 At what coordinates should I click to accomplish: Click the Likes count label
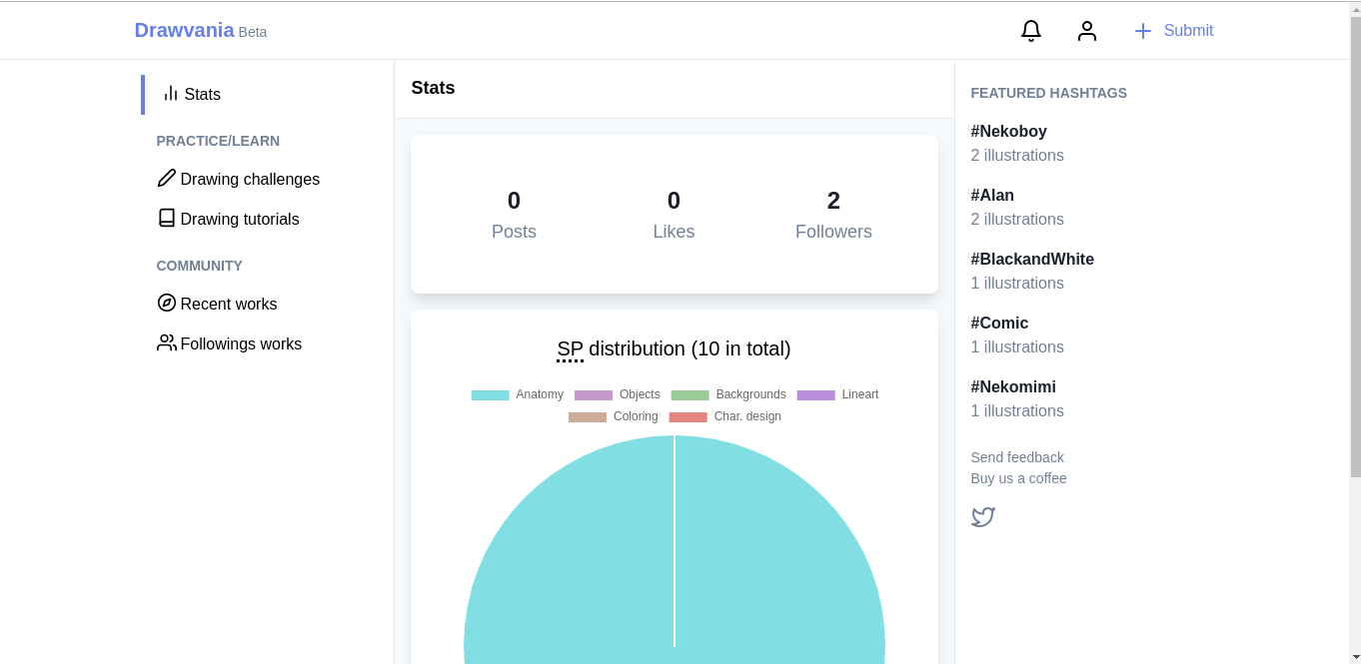pyautogui.click(x=674, y=232)
